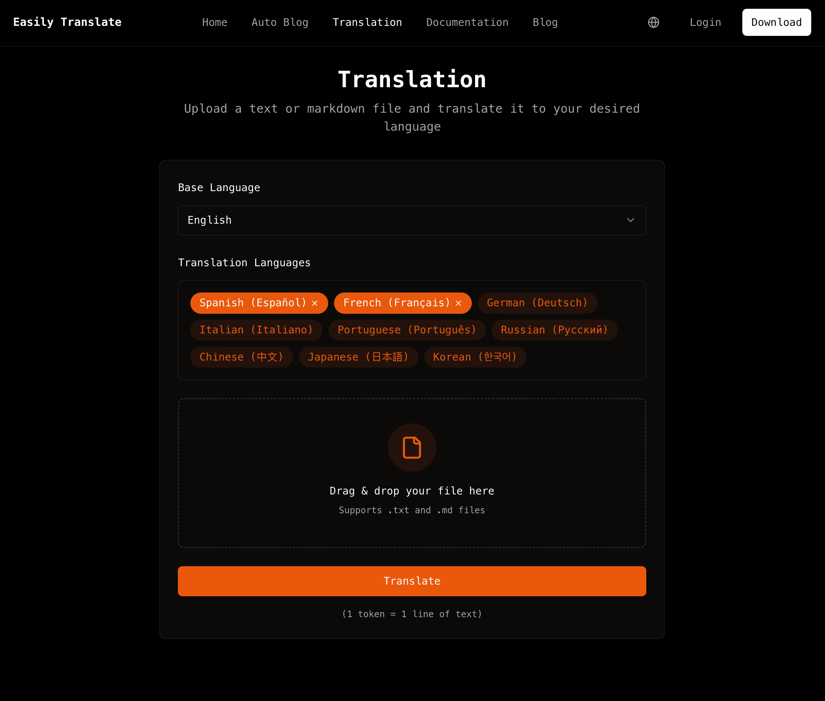This screenshot has width=825, height=701.
Task: Toggle the German (Deutsch) language chip
Action: click(x=537, y=303)
